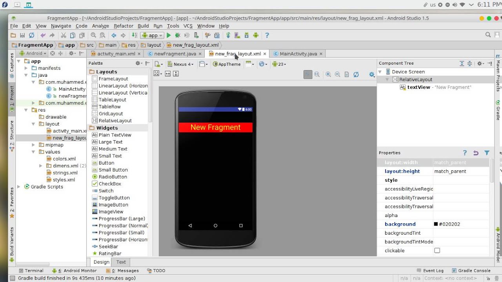Click the Debug app bug icon
The width and height of the screenshot is (502, 282).
tap(178, 35)
